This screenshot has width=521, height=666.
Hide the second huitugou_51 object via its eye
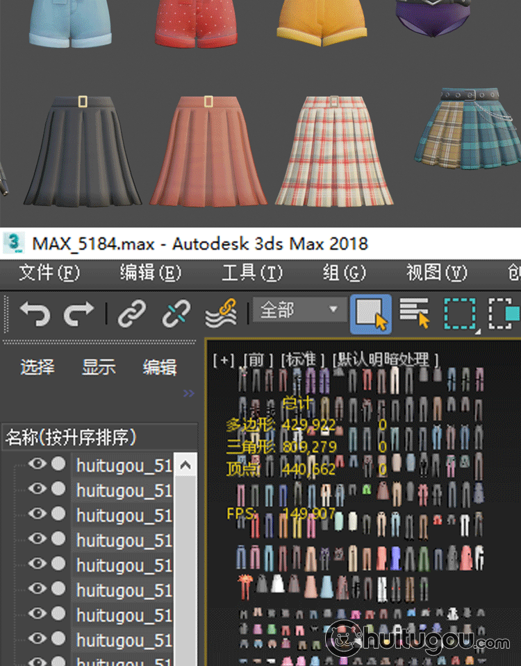[x=36, y=489]
